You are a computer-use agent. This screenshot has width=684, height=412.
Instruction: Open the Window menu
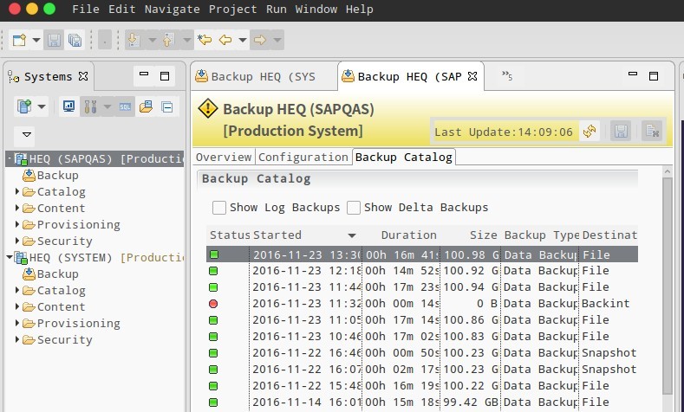316,10
